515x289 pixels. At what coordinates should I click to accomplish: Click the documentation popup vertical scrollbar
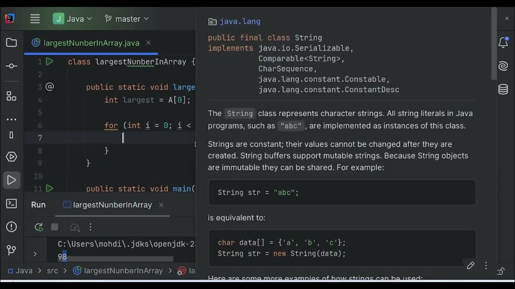[494, 44]
